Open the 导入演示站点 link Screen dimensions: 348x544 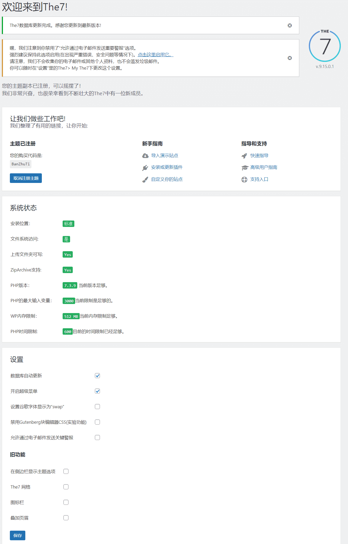[165, 155]
